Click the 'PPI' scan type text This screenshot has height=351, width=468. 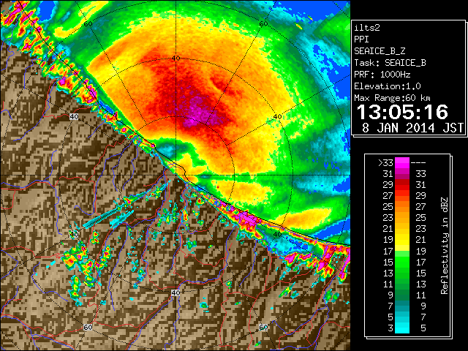click(361, 39)
